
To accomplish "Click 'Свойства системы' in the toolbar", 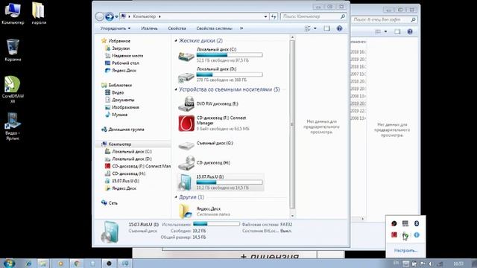I will [214, 28].
